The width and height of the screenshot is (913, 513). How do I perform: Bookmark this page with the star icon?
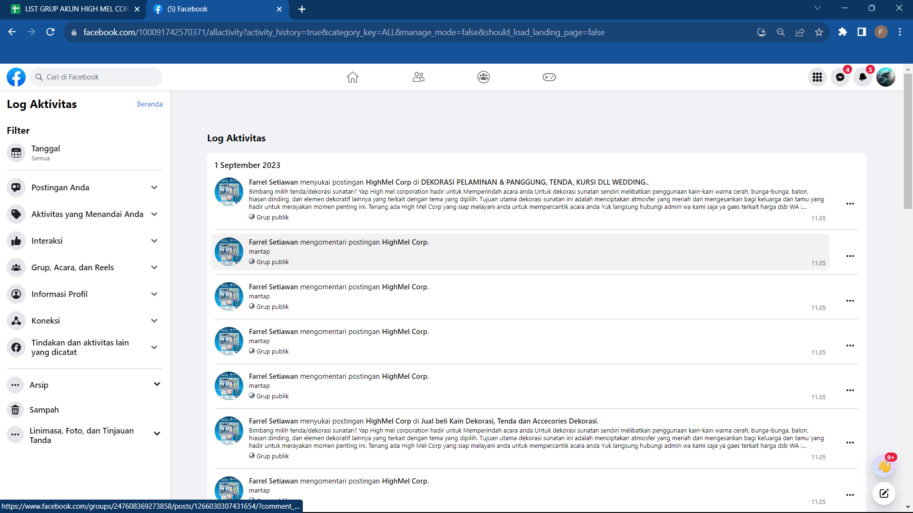click(x=819, y=32)
